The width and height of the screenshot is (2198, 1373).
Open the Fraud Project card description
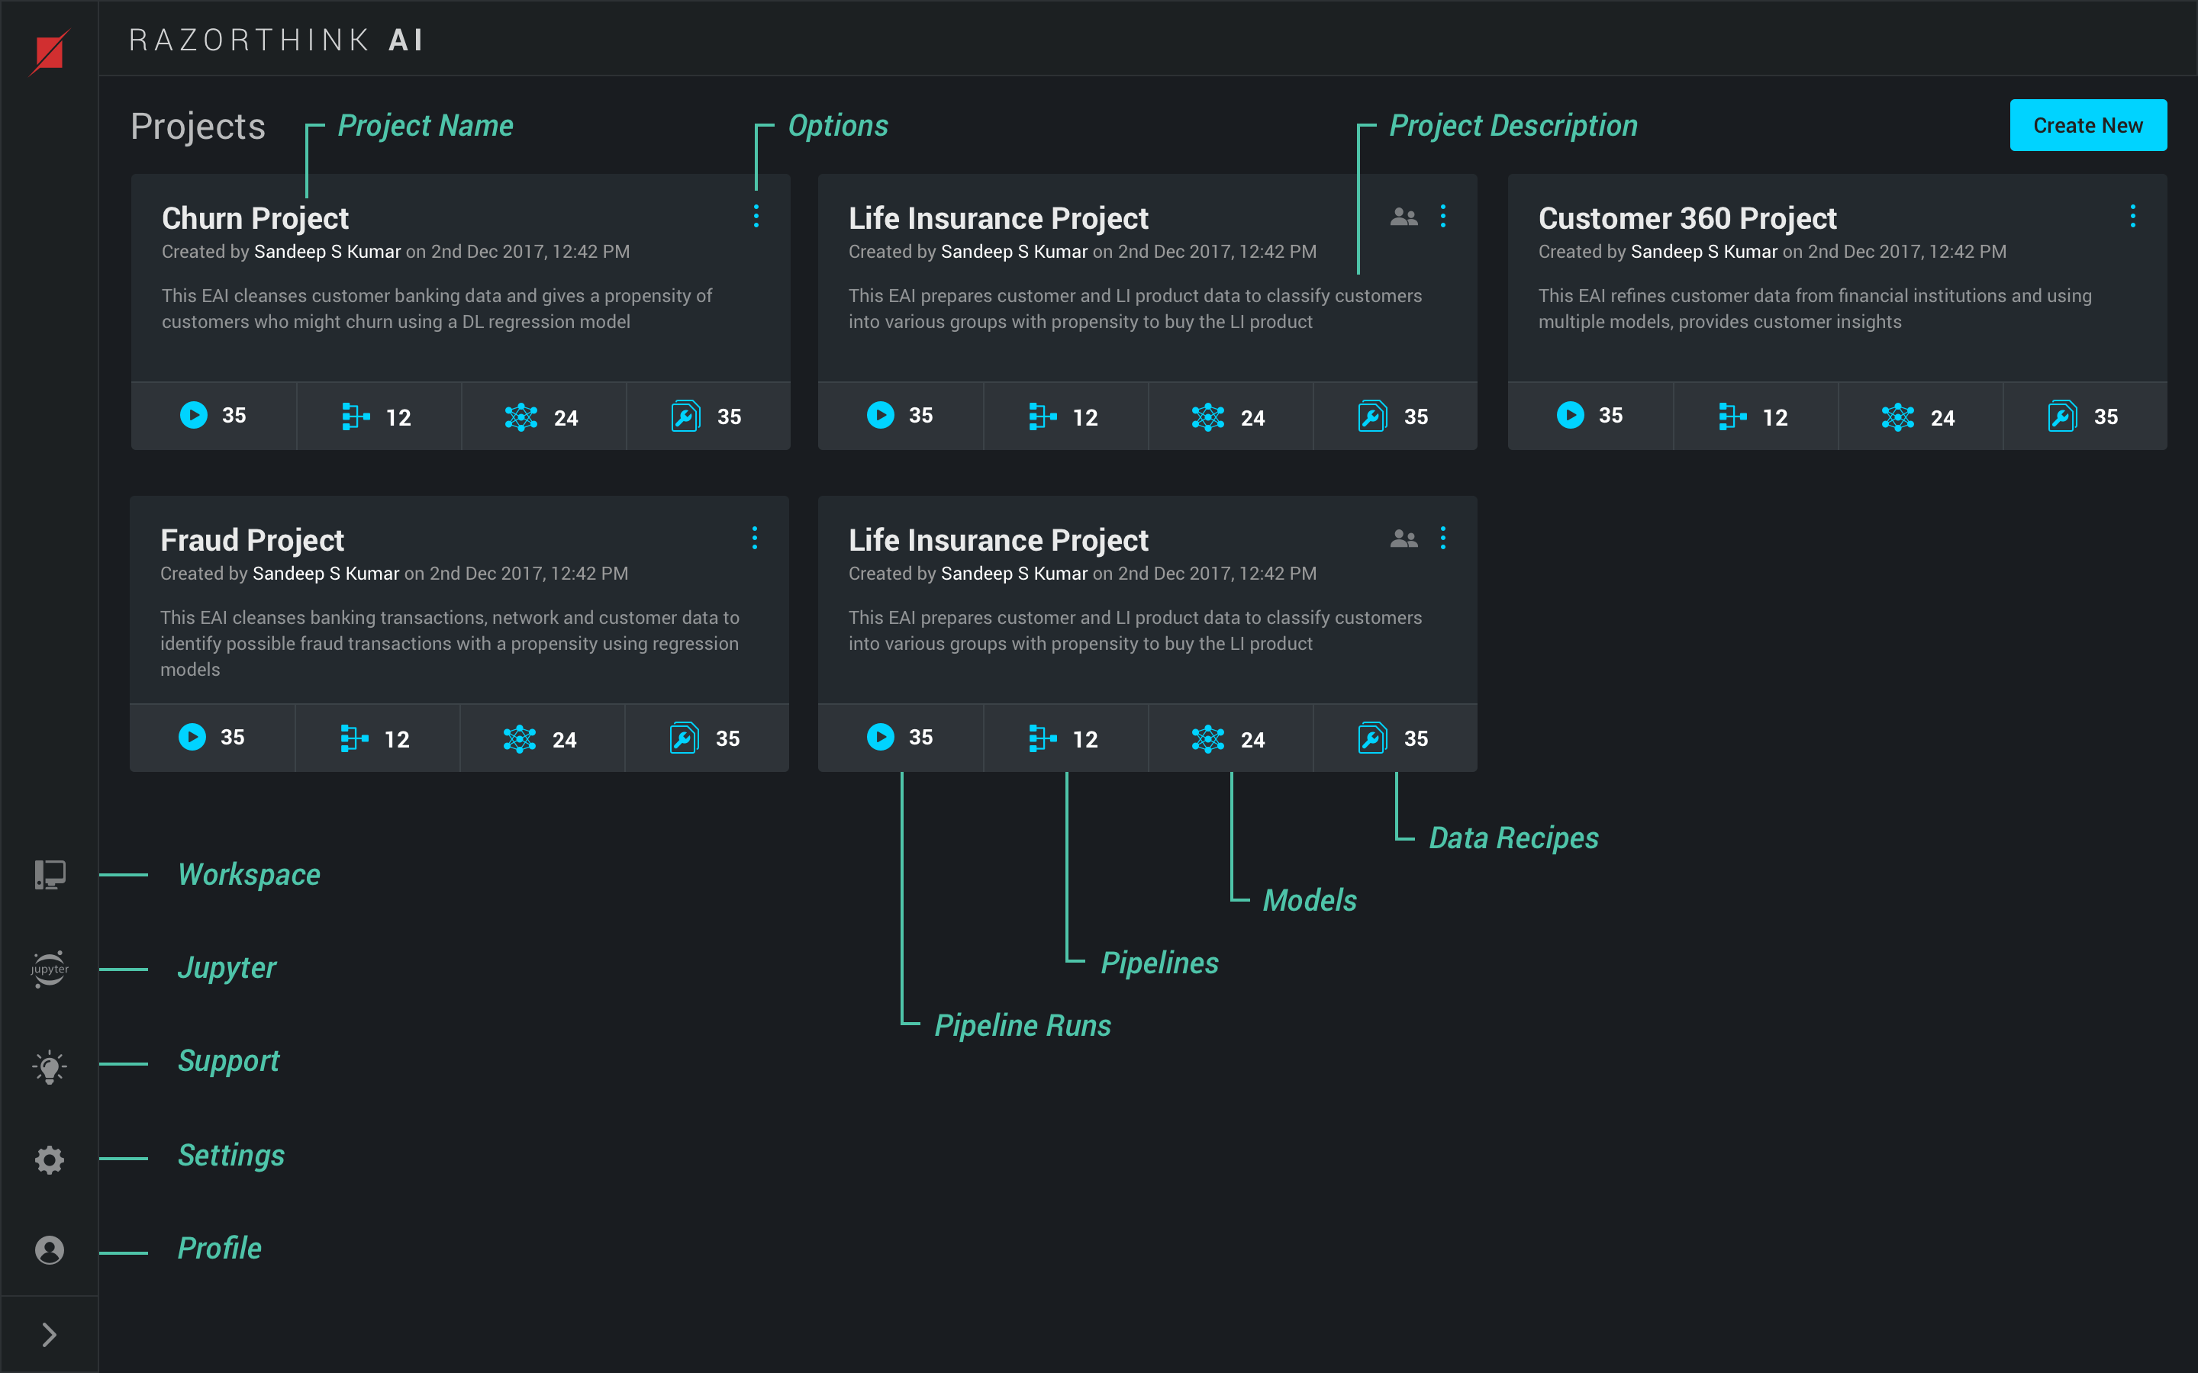point(450,643)
